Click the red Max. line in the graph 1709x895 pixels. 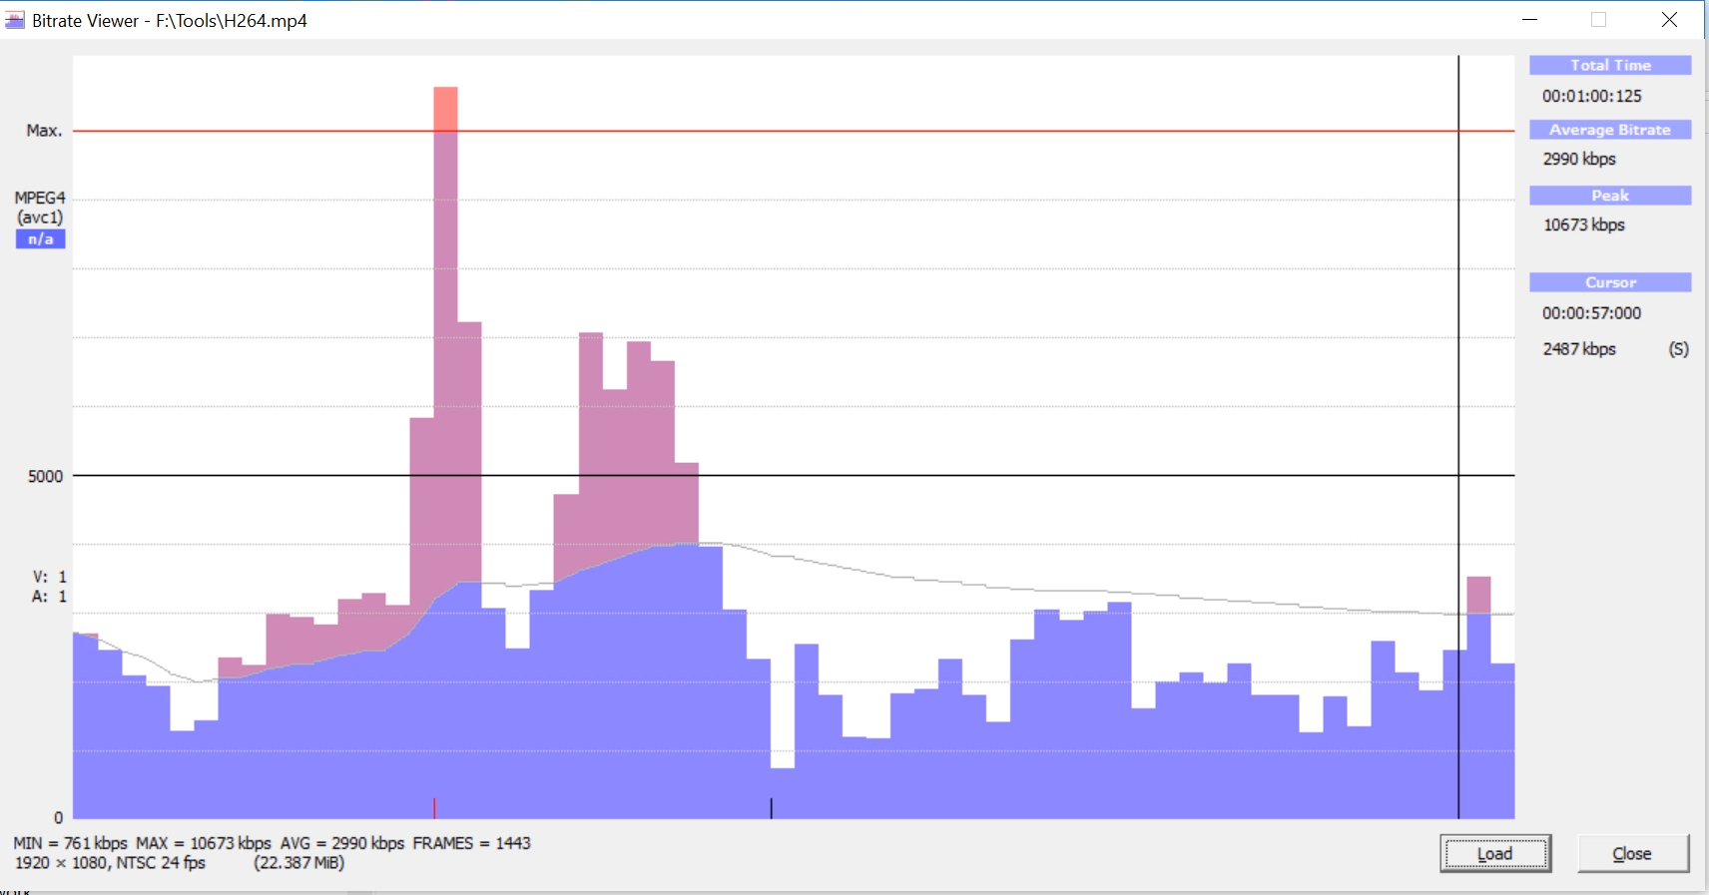tap(794, 131)
